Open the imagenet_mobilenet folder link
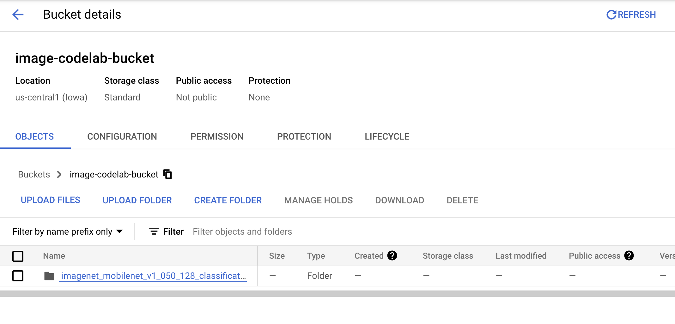 153,276
